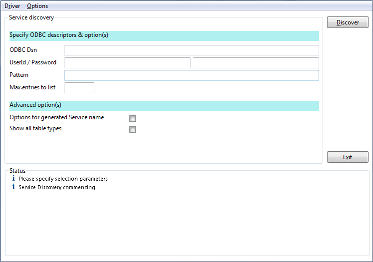The image size is (373, 262).
Task: Toggle the Show all table types checkbox
Action: (132, 129)
